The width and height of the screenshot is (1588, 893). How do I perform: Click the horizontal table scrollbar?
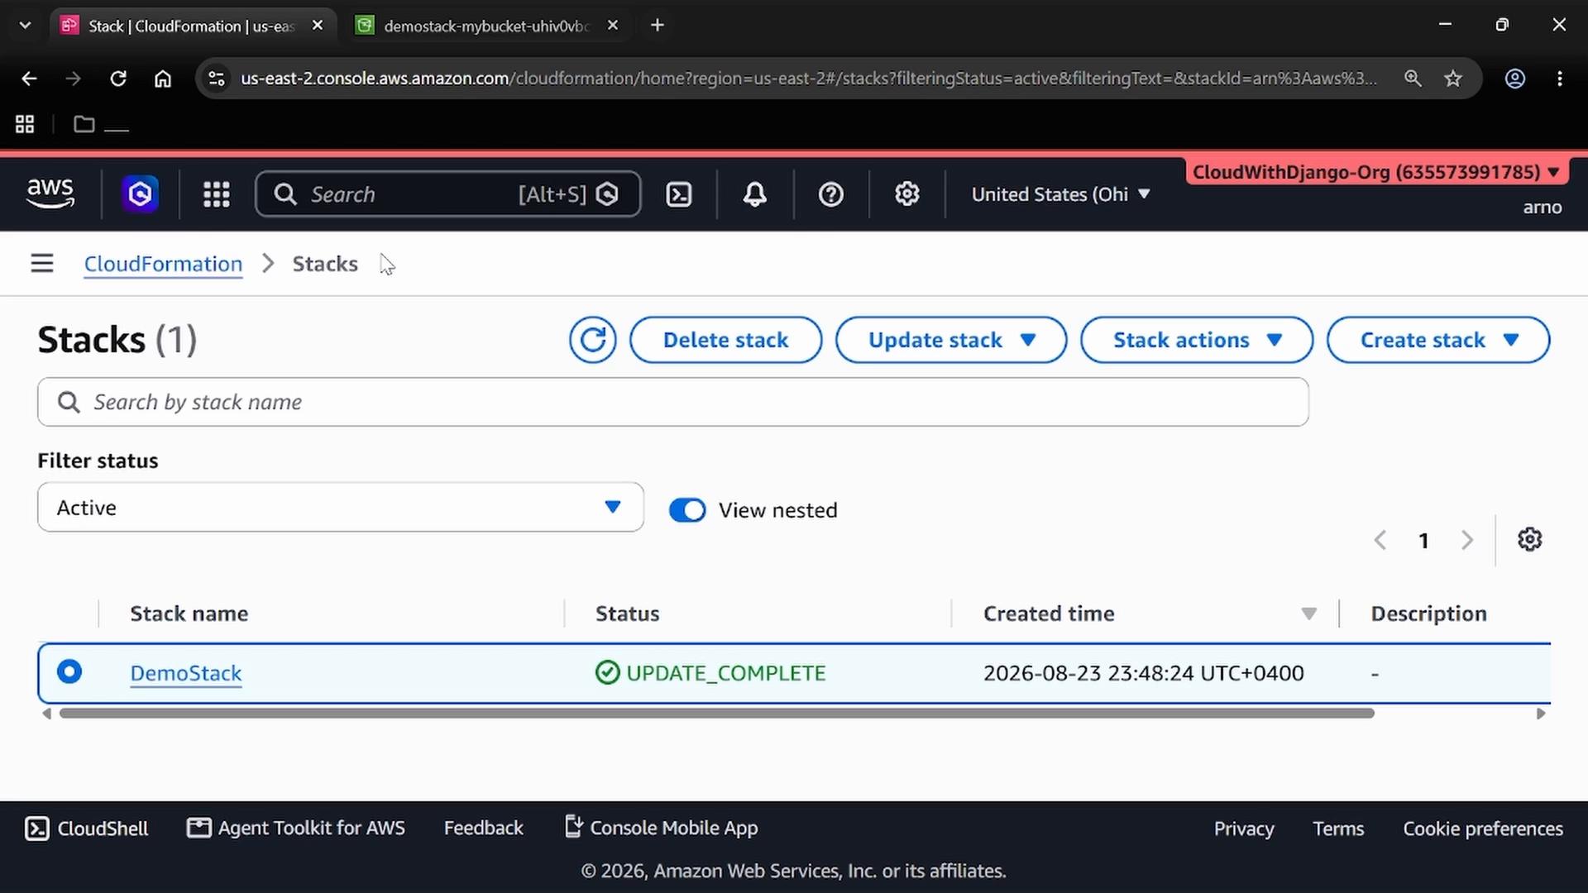[716, 713]
